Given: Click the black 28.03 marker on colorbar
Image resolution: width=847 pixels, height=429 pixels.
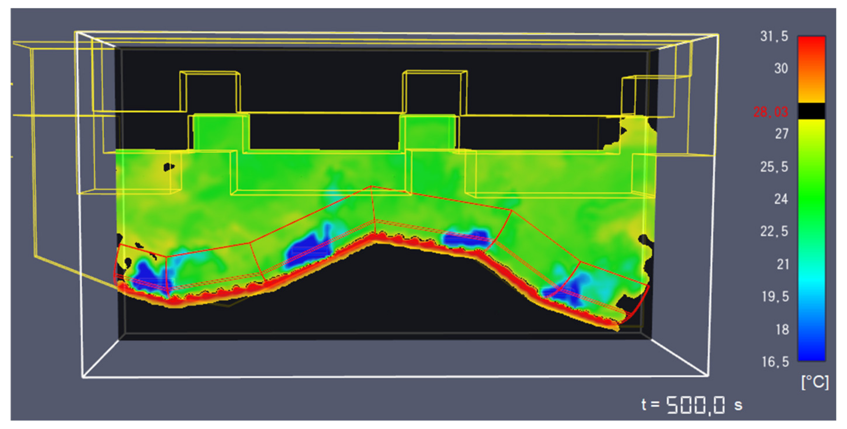Looking at the screenshot, I should tap(811, 111).
